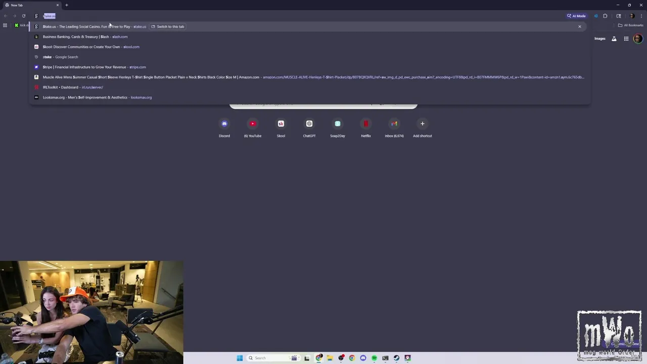Click the Switch to this tab button
The image size is (647, 364).
(168, 26)
